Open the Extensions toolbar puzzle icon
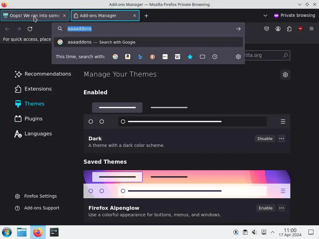 289,29
